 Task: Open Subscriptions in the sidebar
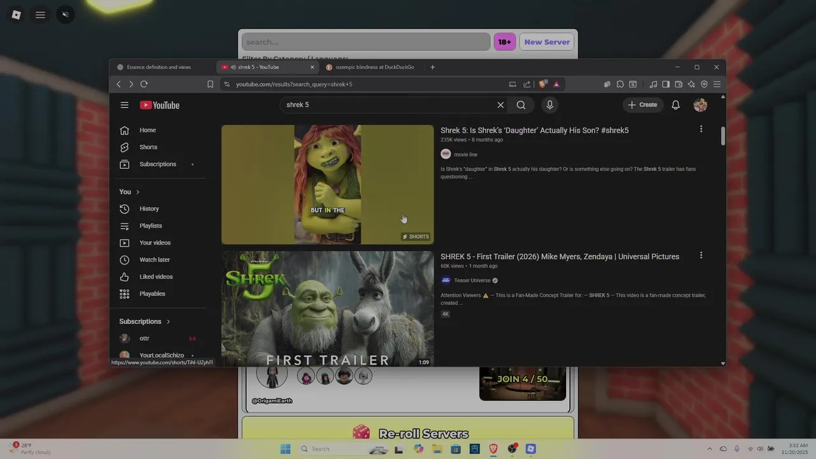coord(158,164)
